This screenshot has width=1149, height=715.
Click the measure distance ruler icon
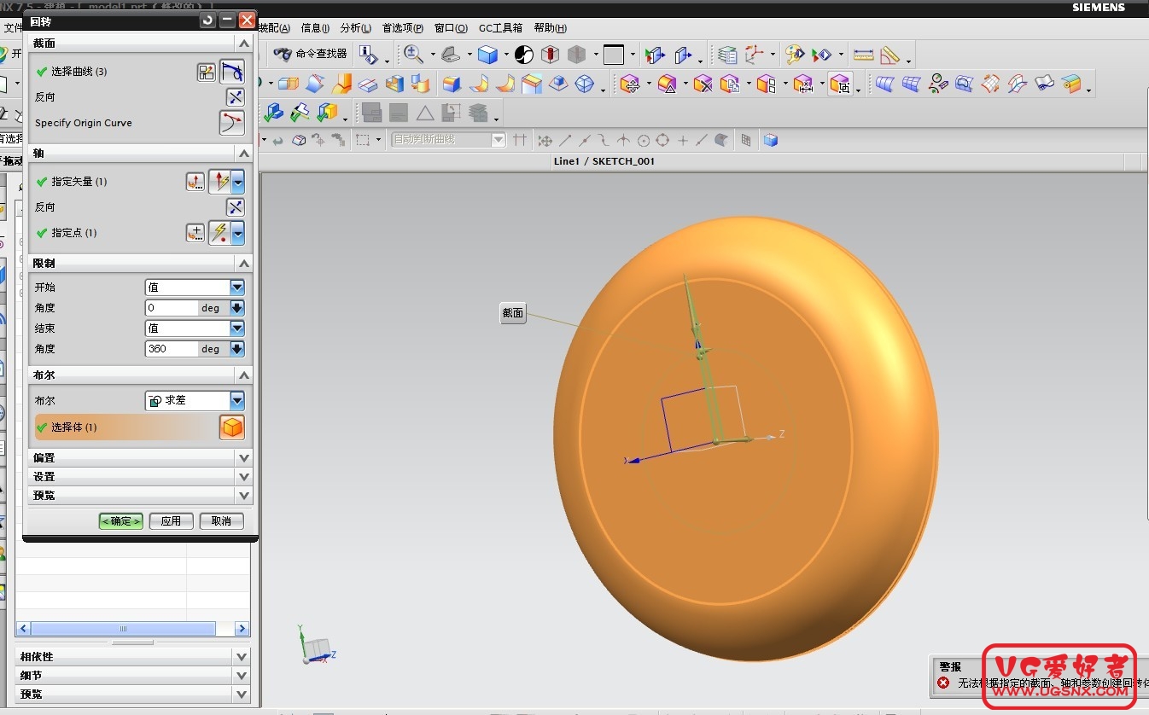coord(864,55)
